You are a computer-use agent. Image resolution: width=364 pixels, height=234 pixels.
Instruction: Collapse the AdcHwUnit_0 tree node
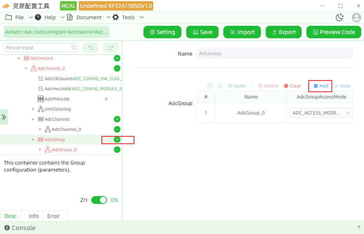(x=26, y=68)
